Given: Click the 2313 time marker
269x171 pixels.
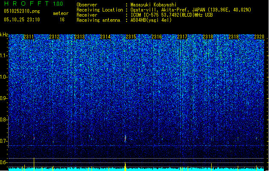Looking at the screenshot, I should 80,37.
